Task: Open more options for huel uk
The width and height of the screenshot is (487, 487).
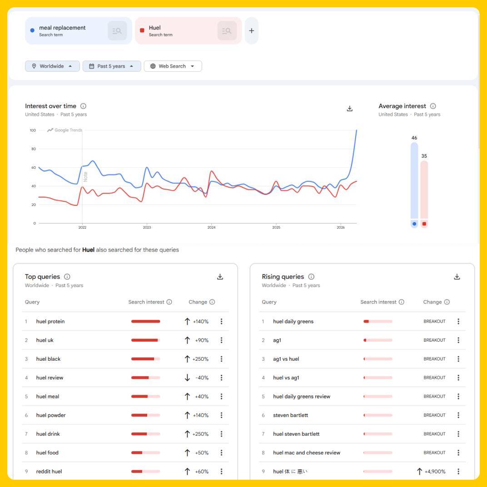Action: (221, 340)
